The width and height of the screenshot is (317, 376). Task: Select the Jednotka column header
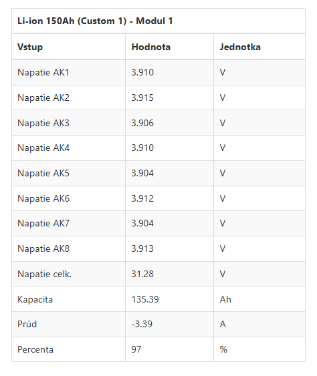coord(240,47)
